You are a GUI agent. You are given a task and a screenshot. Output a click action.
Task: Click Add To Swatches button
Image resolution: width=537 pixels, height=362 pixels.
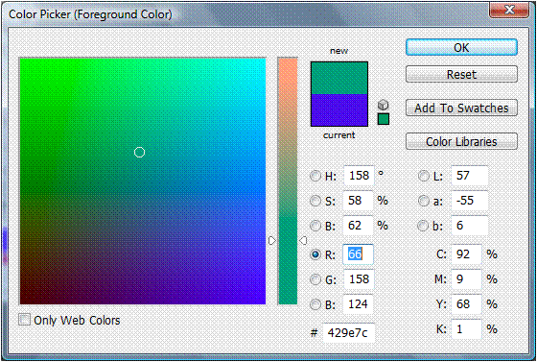pyautogui.click(x=461, y=108)
